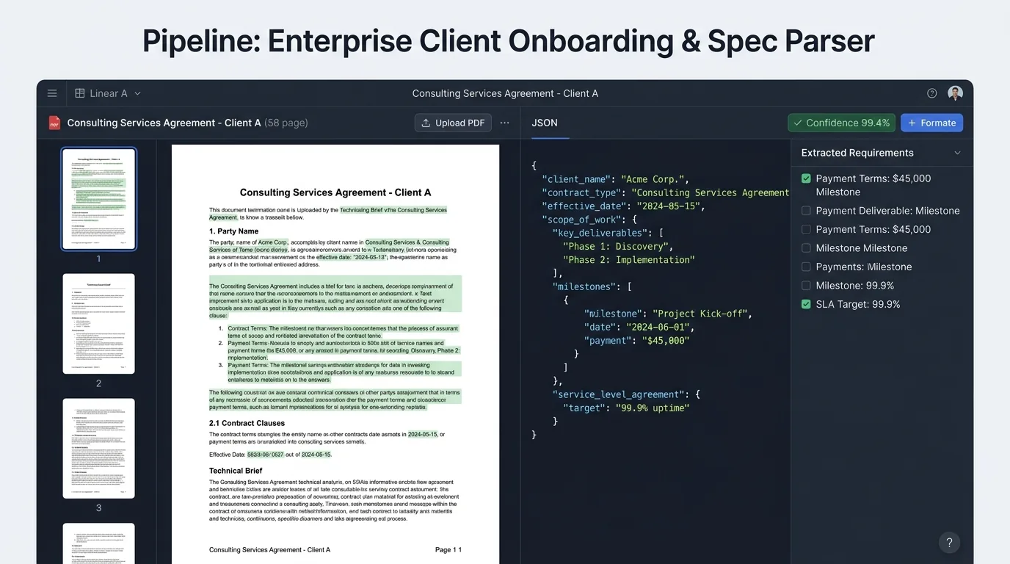Image resolution: width=1010 pixels, height=564 pixels.
Task: Click the floating question mark help button
Action: (x=949, y=543)
